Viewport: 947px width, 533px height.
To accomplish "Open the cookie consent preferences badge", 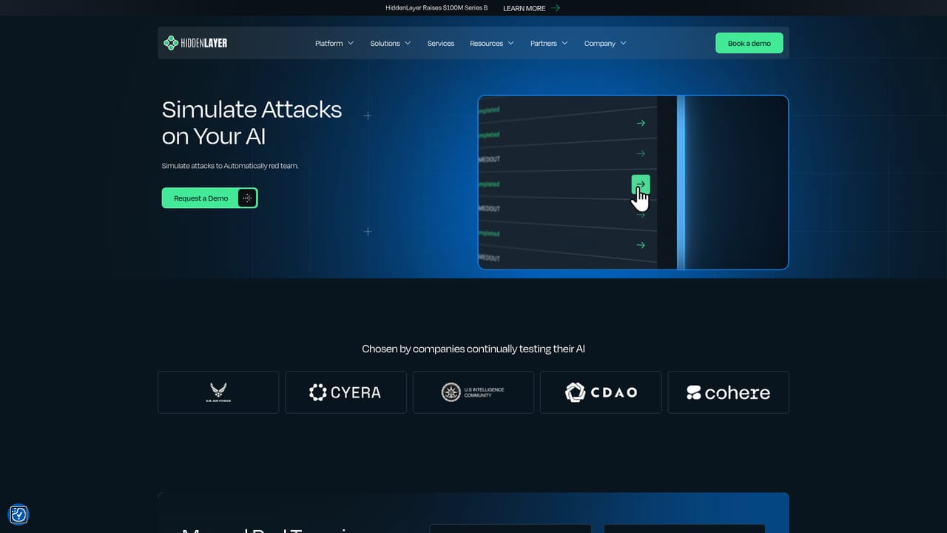I will pos(18,514).
